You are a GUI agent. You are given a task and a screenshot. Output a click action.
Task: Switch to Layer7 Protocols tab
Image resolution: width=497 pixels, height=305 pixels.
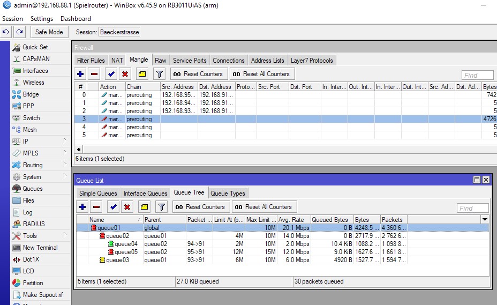click(x=312, y=60)
